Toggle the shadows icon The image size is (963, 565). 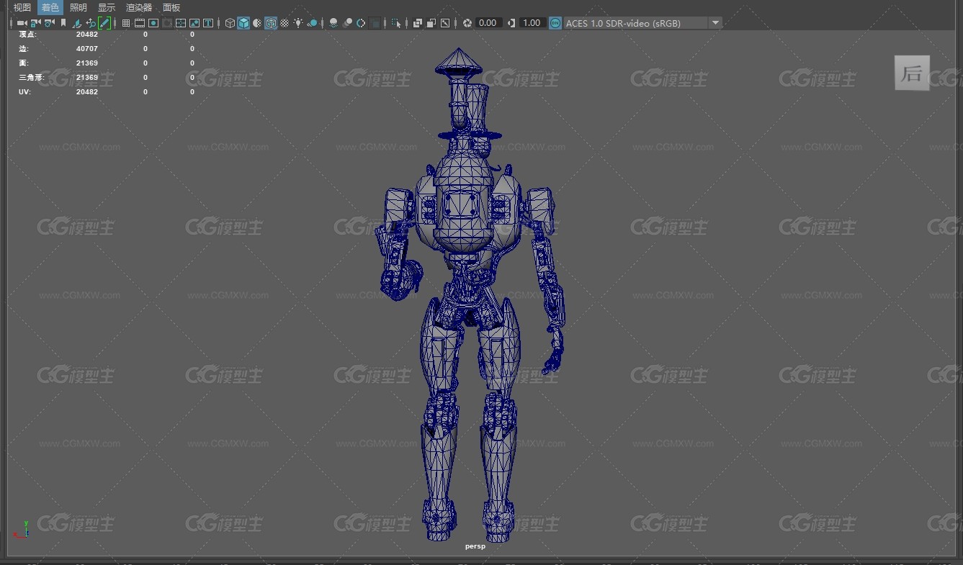pyautogui.click(x=313, y=23)
